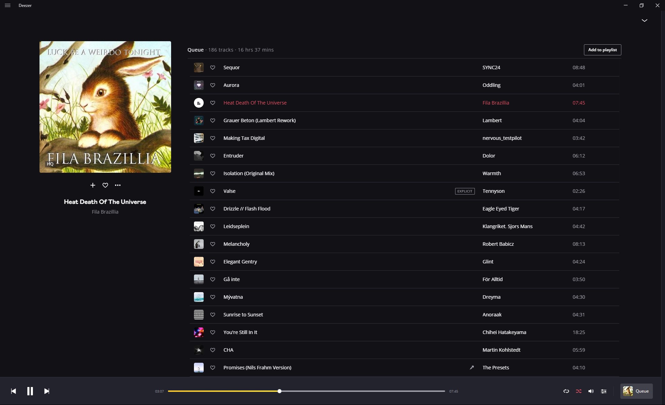Select track title Isolation (Original Mix)
The image size is (665, 405).
pyautogui.click(x=249, y=173)
